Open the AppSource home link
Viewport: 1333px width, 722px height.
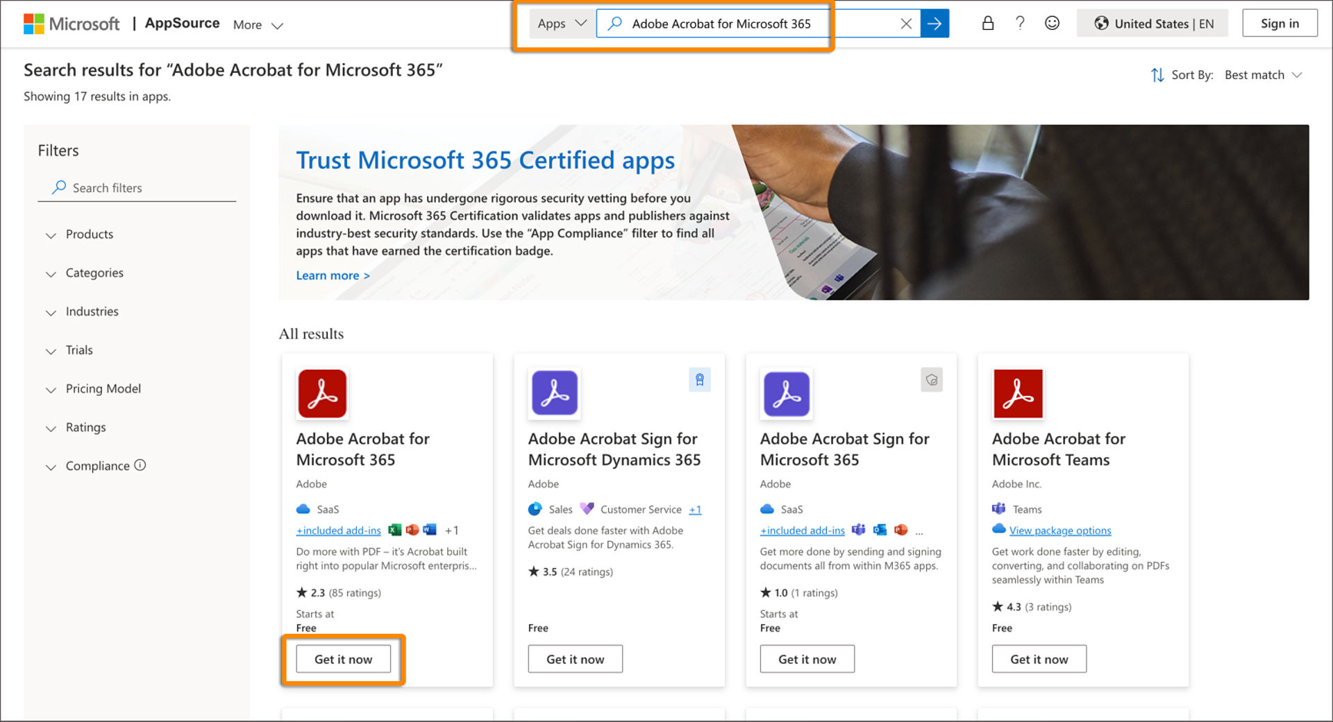182,24
